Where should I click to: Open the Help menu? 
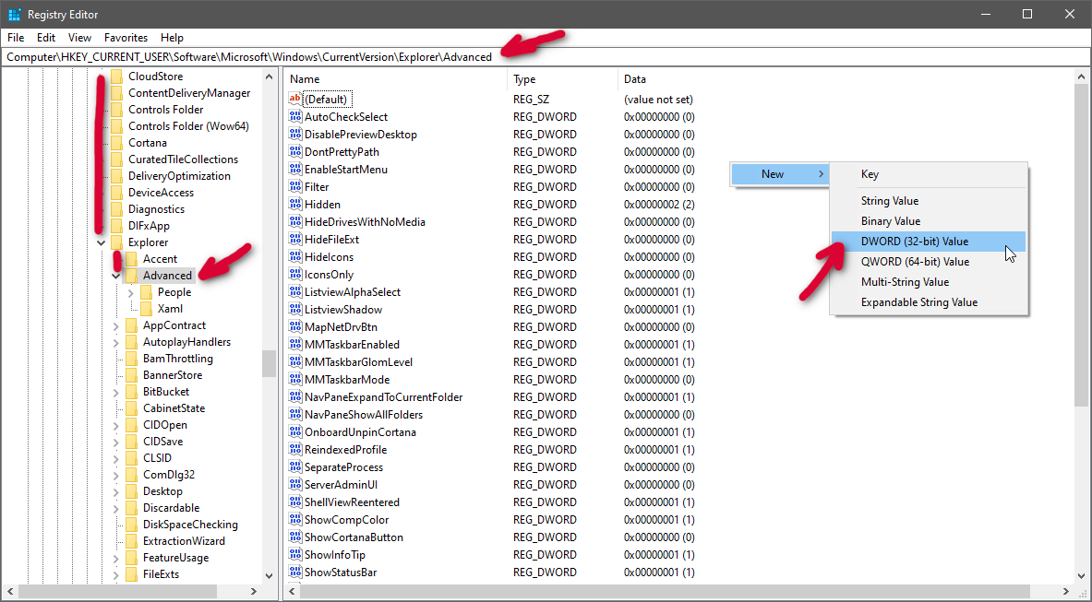[172, 38]
